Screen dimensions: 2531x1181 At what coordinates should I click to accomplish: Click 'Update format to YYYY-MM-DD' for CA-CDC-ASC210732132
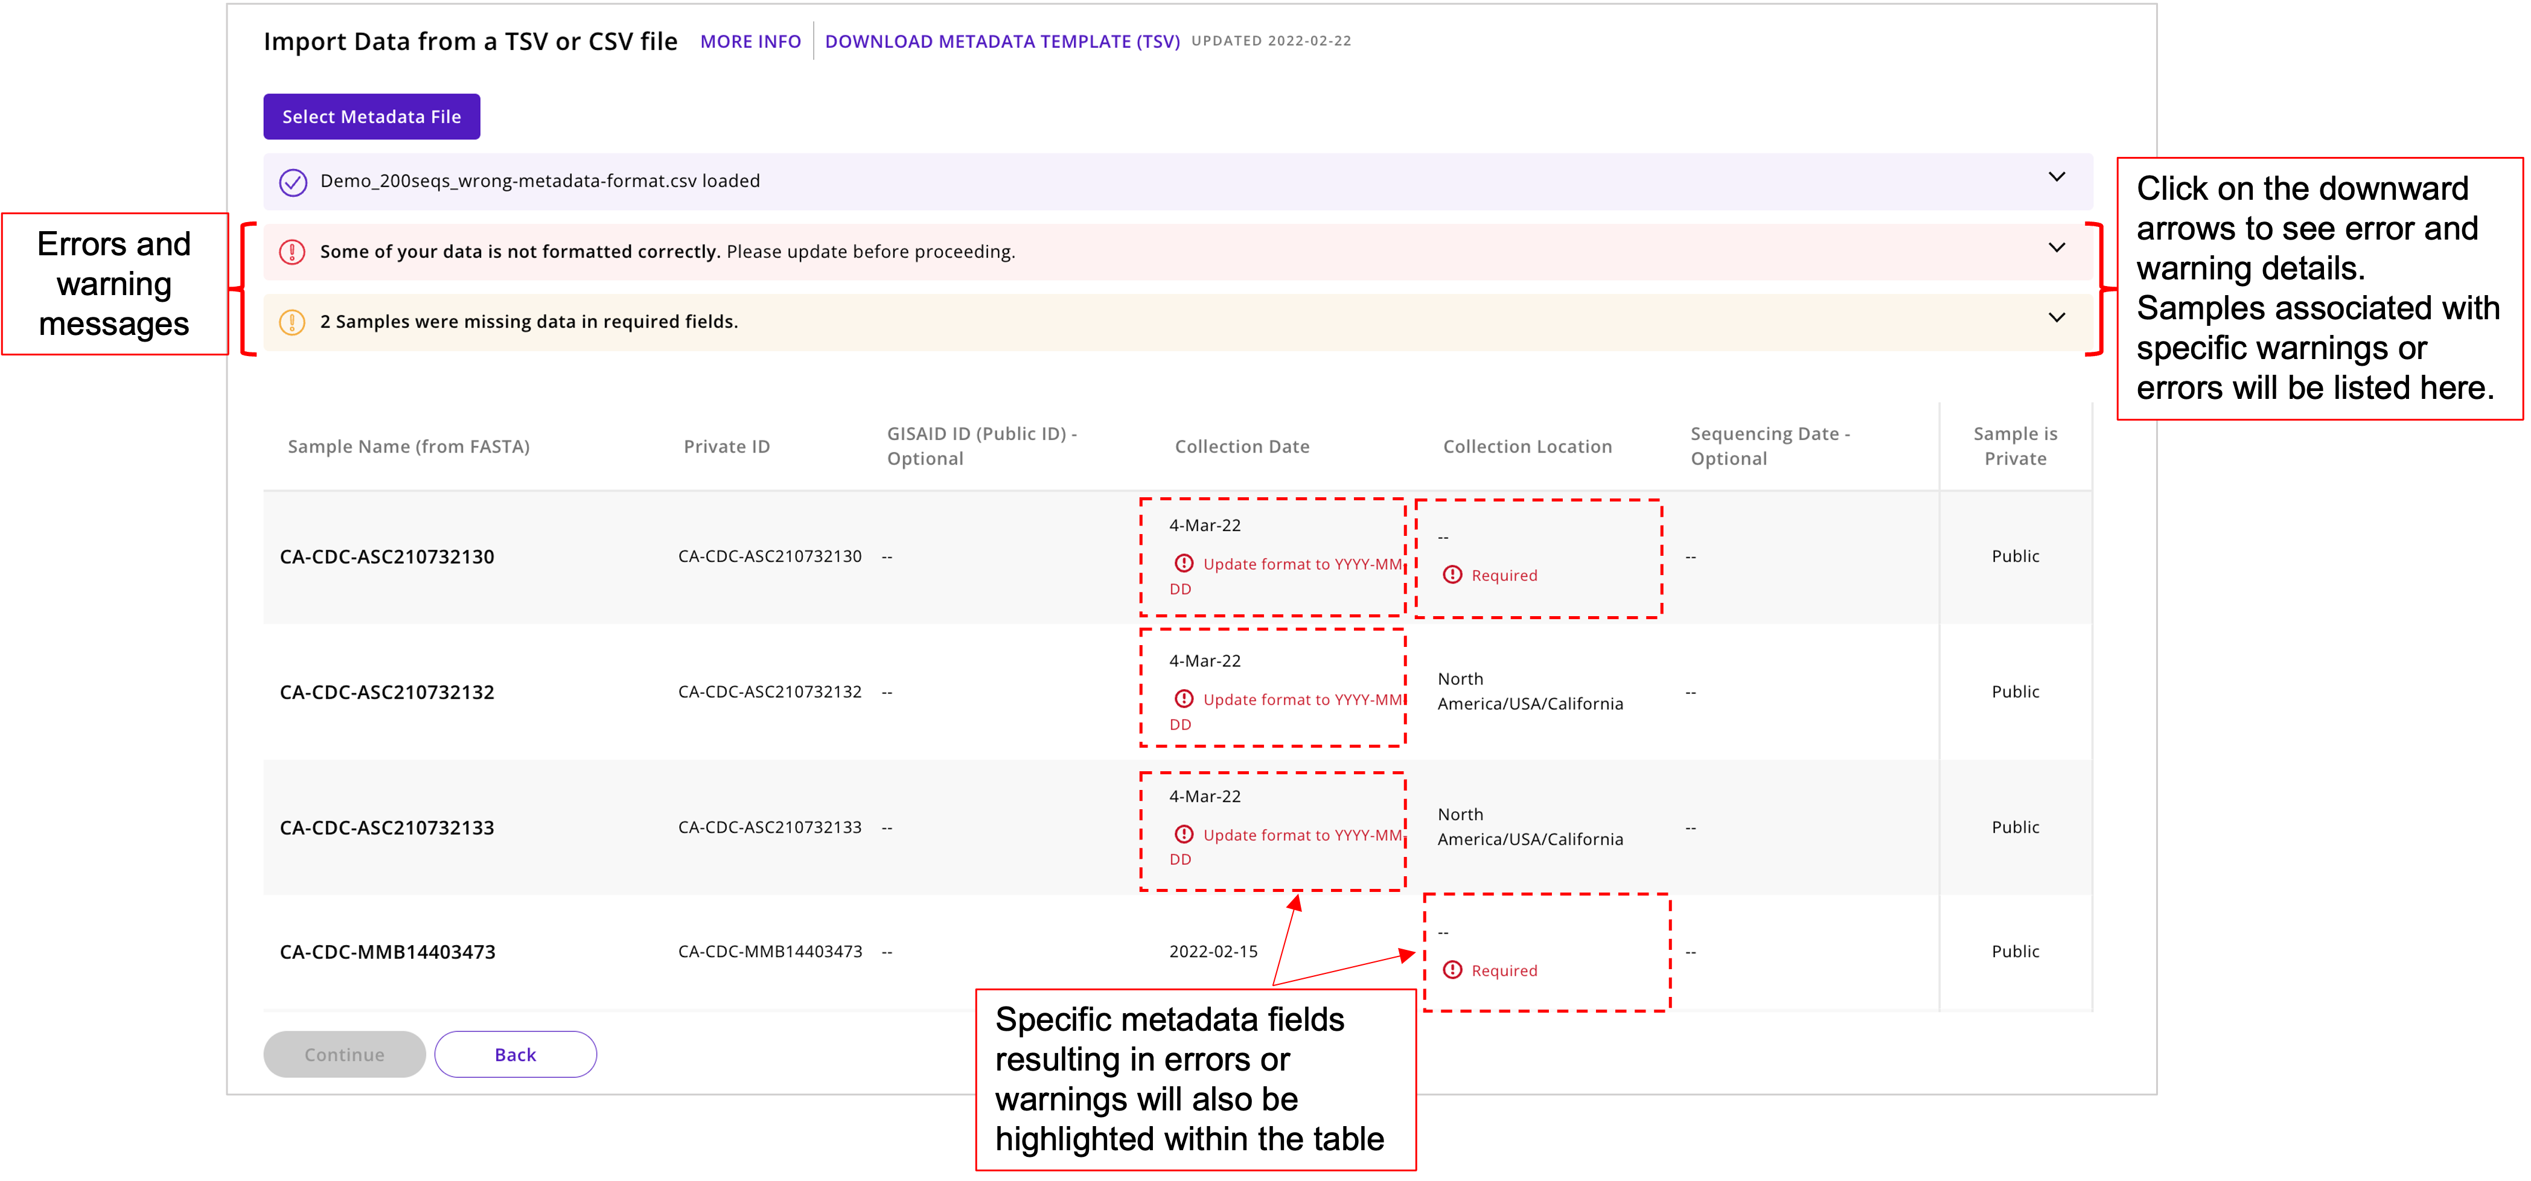(1287, 711)
